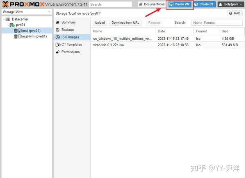Sort by the Date column header
This screenshot has height=178, width=246.
(x=174, y=32)
